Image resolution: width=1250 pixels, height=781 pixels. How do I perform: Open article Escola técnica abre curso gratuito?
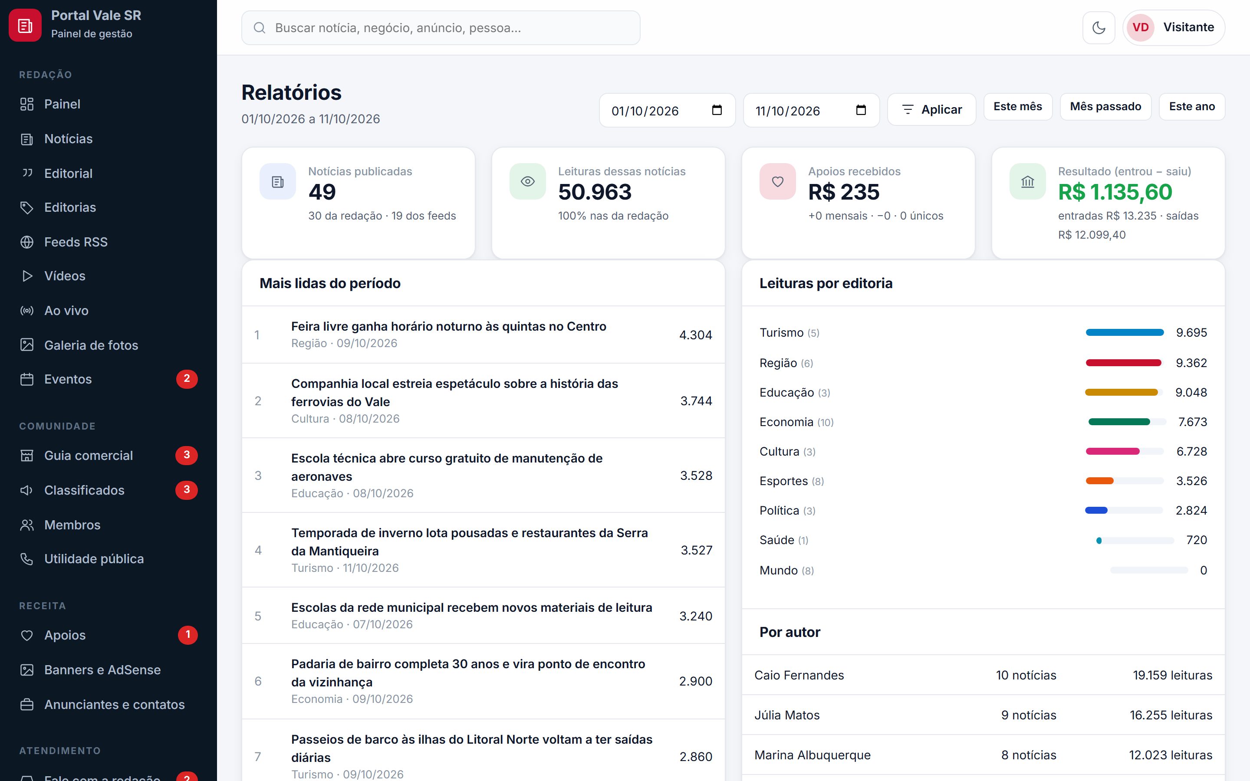click(x=447, y=467)
